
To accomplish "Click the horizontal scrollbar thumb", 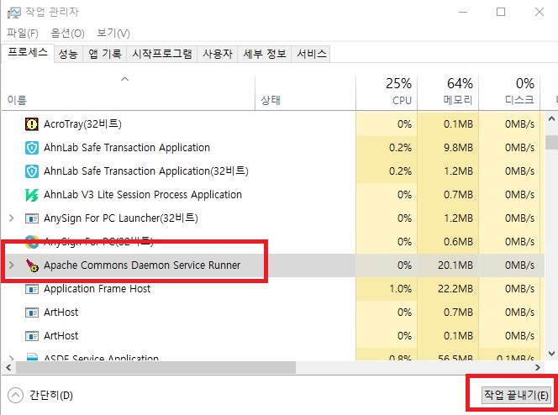I will pos(155,367).
